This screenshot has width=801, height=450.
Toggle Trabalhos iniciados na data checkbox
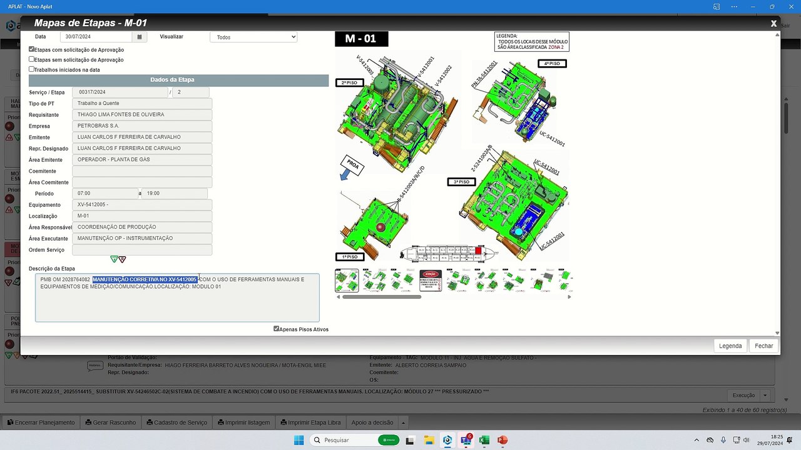32,69
